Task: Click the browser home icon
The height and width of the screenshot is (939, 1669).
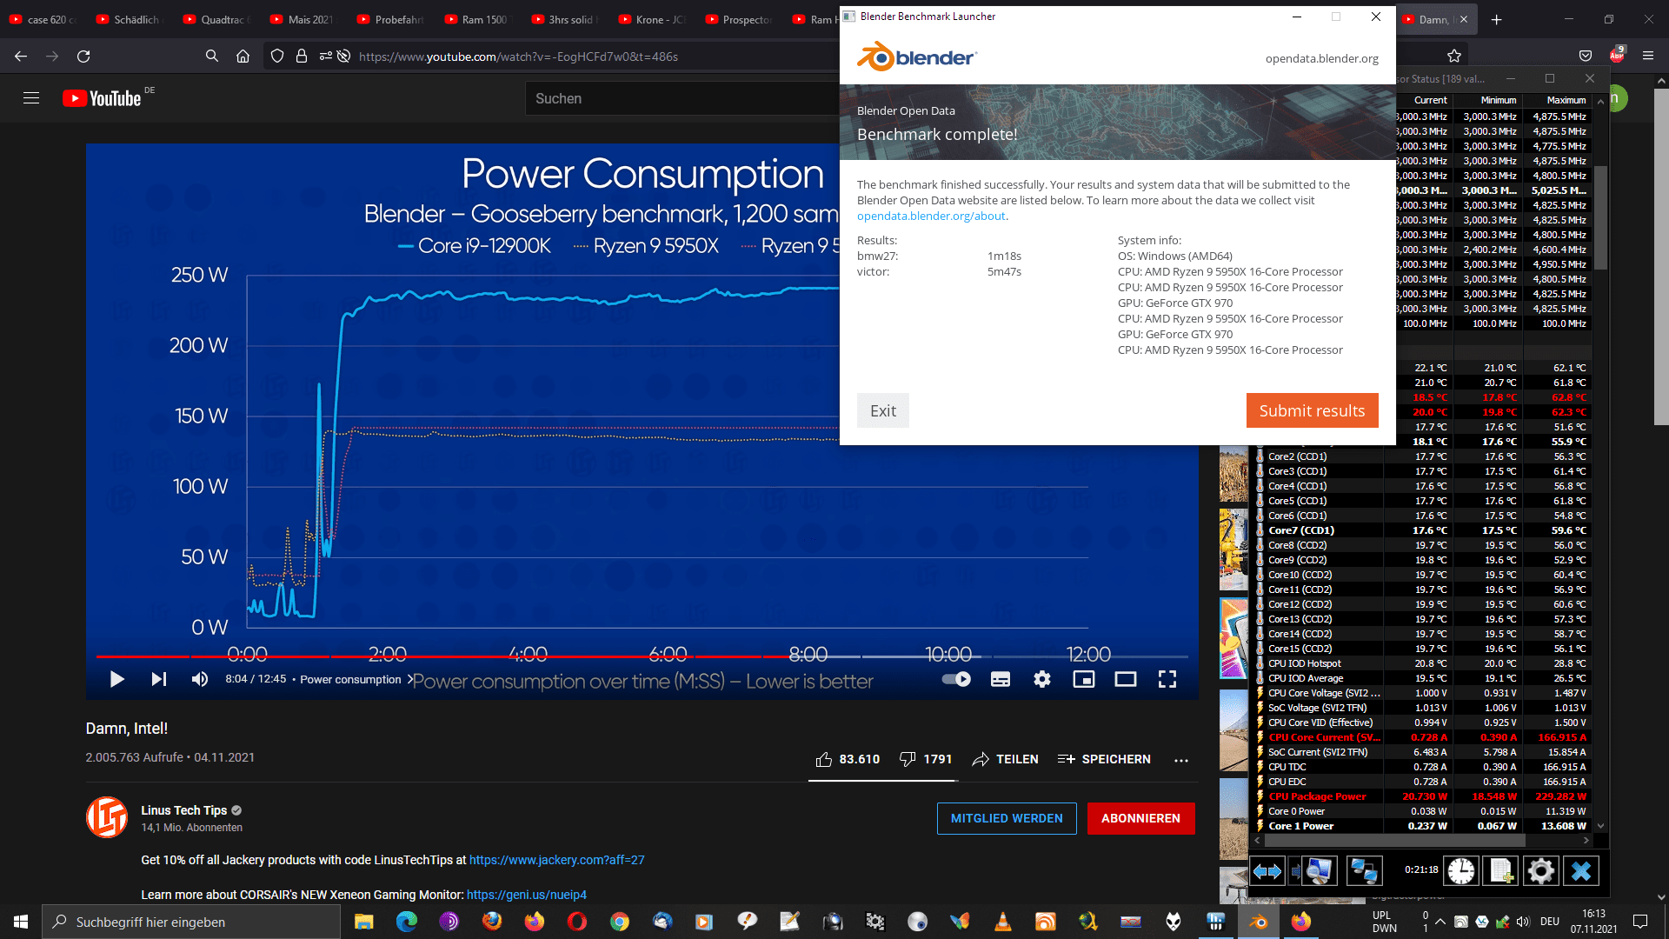Action: (x=243, y=57)
